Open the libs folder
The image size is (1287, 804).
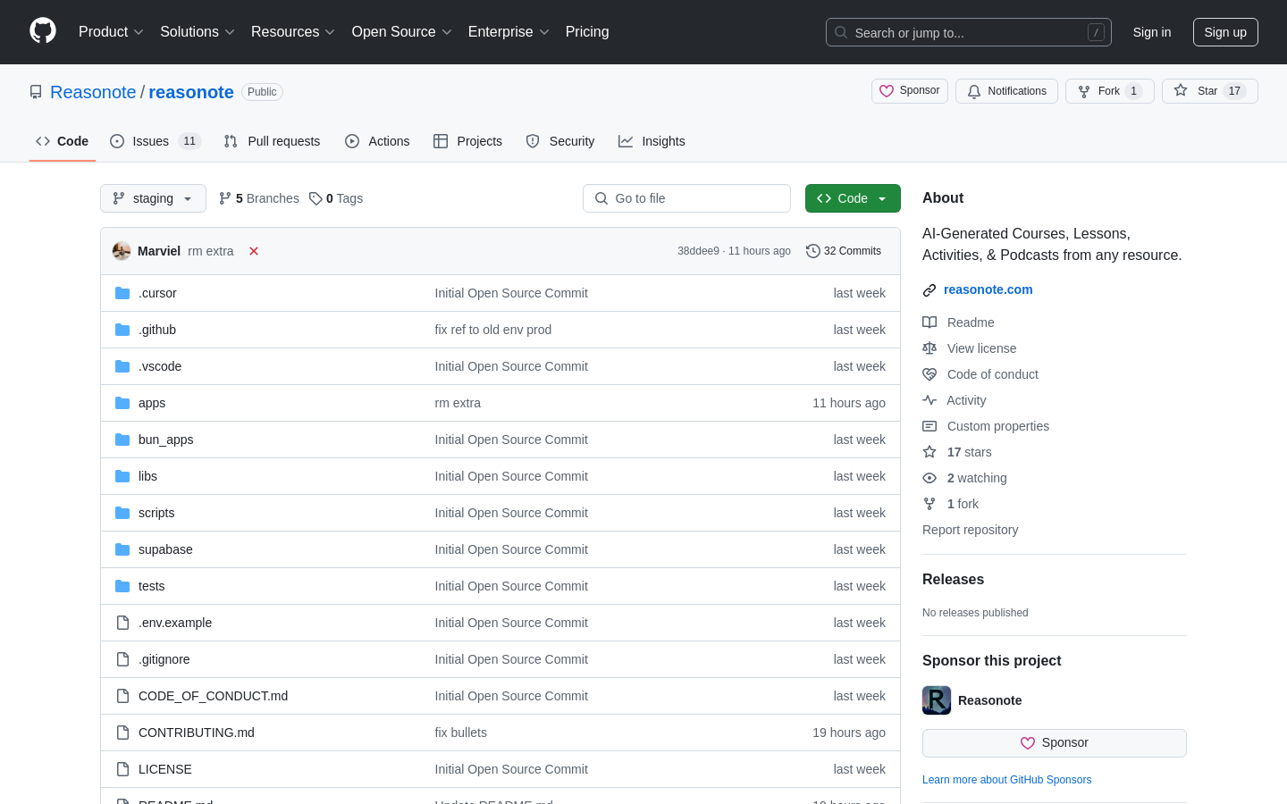(x=147, y=476)
